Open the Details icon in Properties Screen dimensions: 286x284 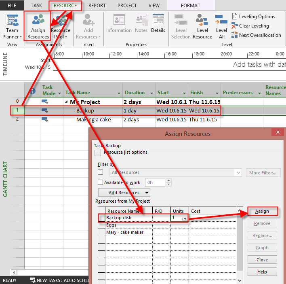pyautogui.click(x=158, y=23)
